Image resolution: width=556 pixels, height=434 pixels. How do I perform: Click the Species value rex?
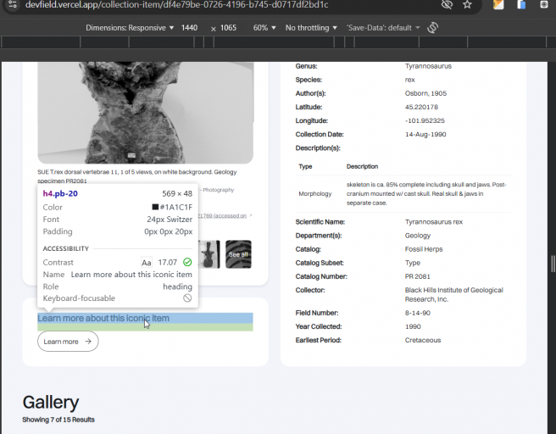[410, 80]
